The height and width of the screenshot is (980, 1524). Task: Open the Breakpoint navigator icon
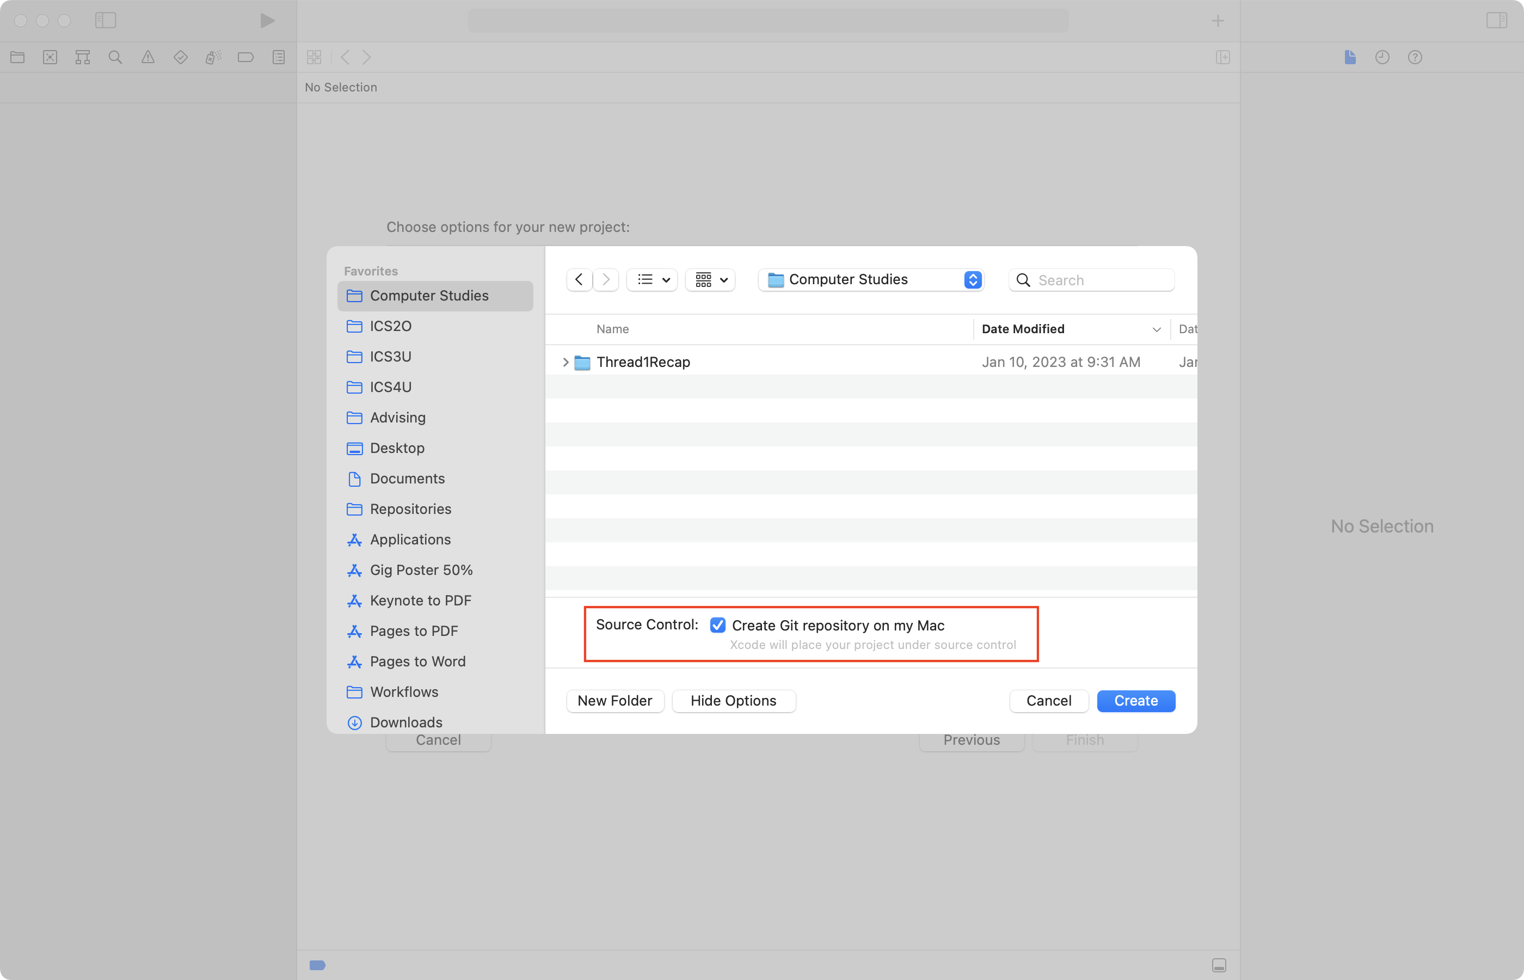pyautogui.click(x=245, y=57)
